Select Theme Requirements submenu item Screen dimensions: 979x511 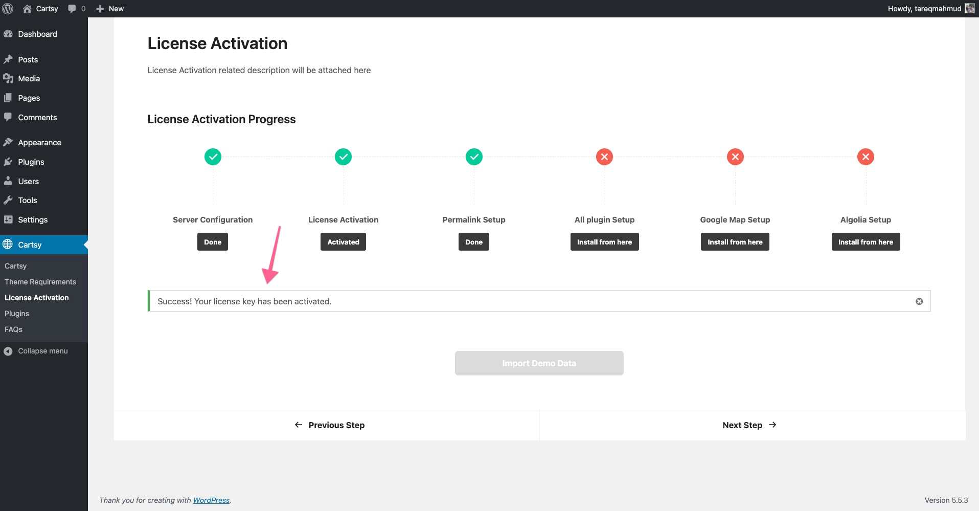click(40, 282)
